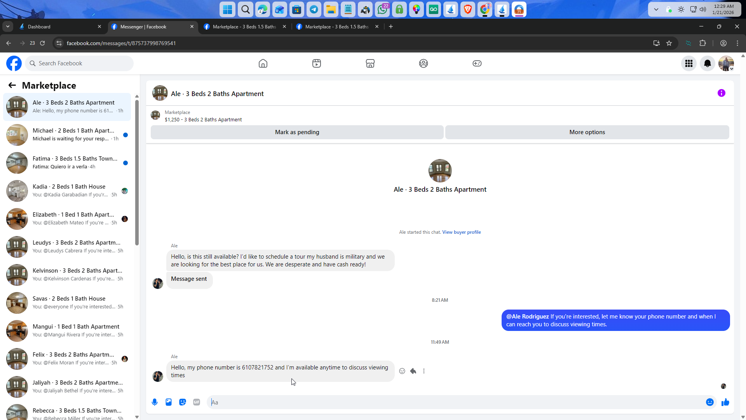Open the Groups icon in top nav
The height and width of the screenshot is (420, 746).
(424, 63)
